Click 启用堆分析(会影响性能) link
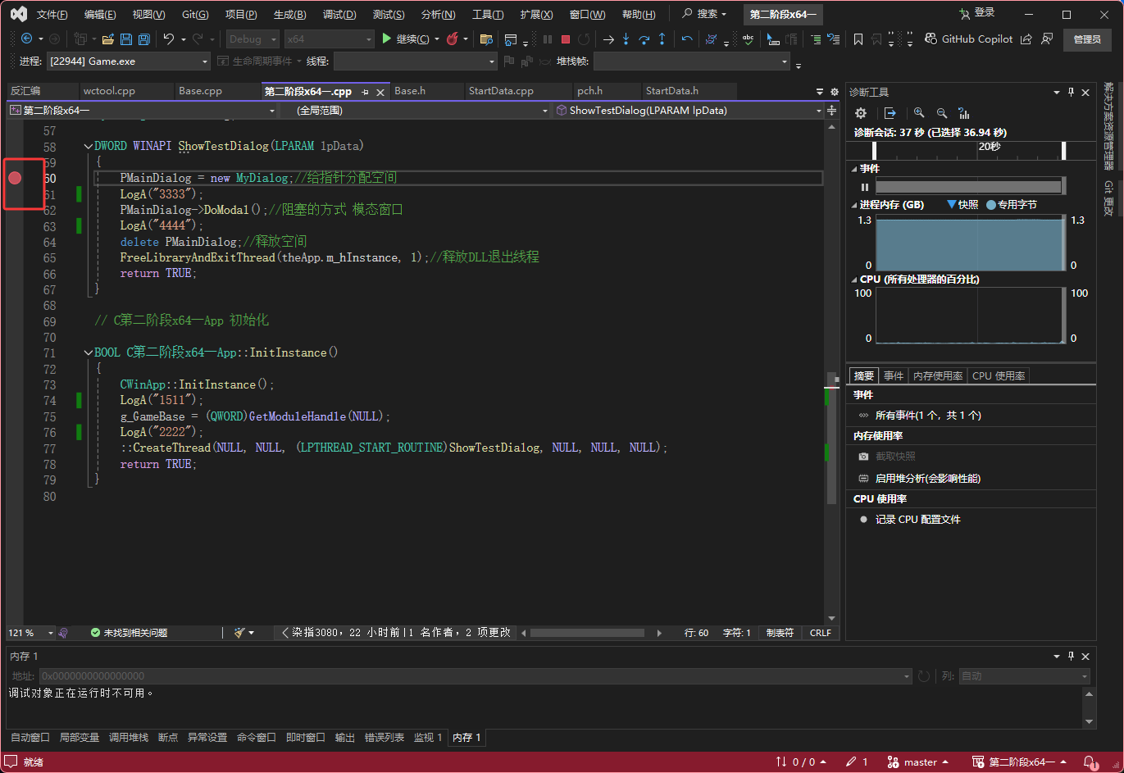Screen dimensions: 1124x773 (928, 479)
